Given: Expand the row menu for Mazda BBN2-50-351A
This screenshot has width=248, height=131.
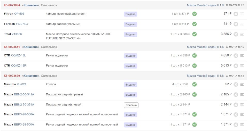Looking at the screenshot, I should pos(242,105).
